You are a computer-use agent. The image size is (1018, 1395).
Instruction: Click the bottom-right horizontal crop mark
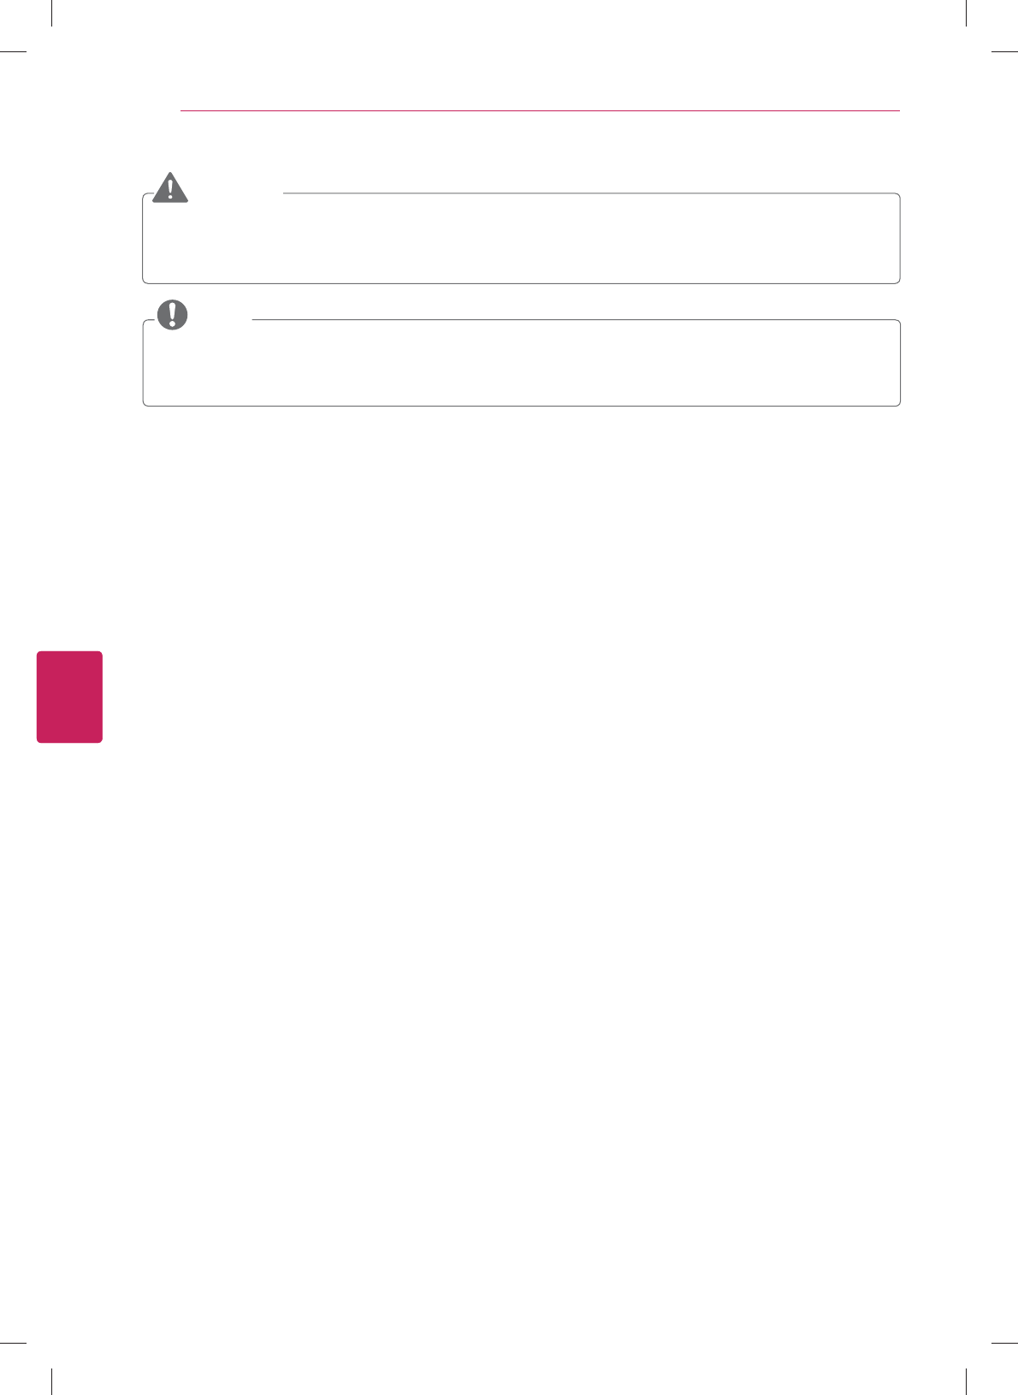pyautogui.click(x=1004, y=1343)
